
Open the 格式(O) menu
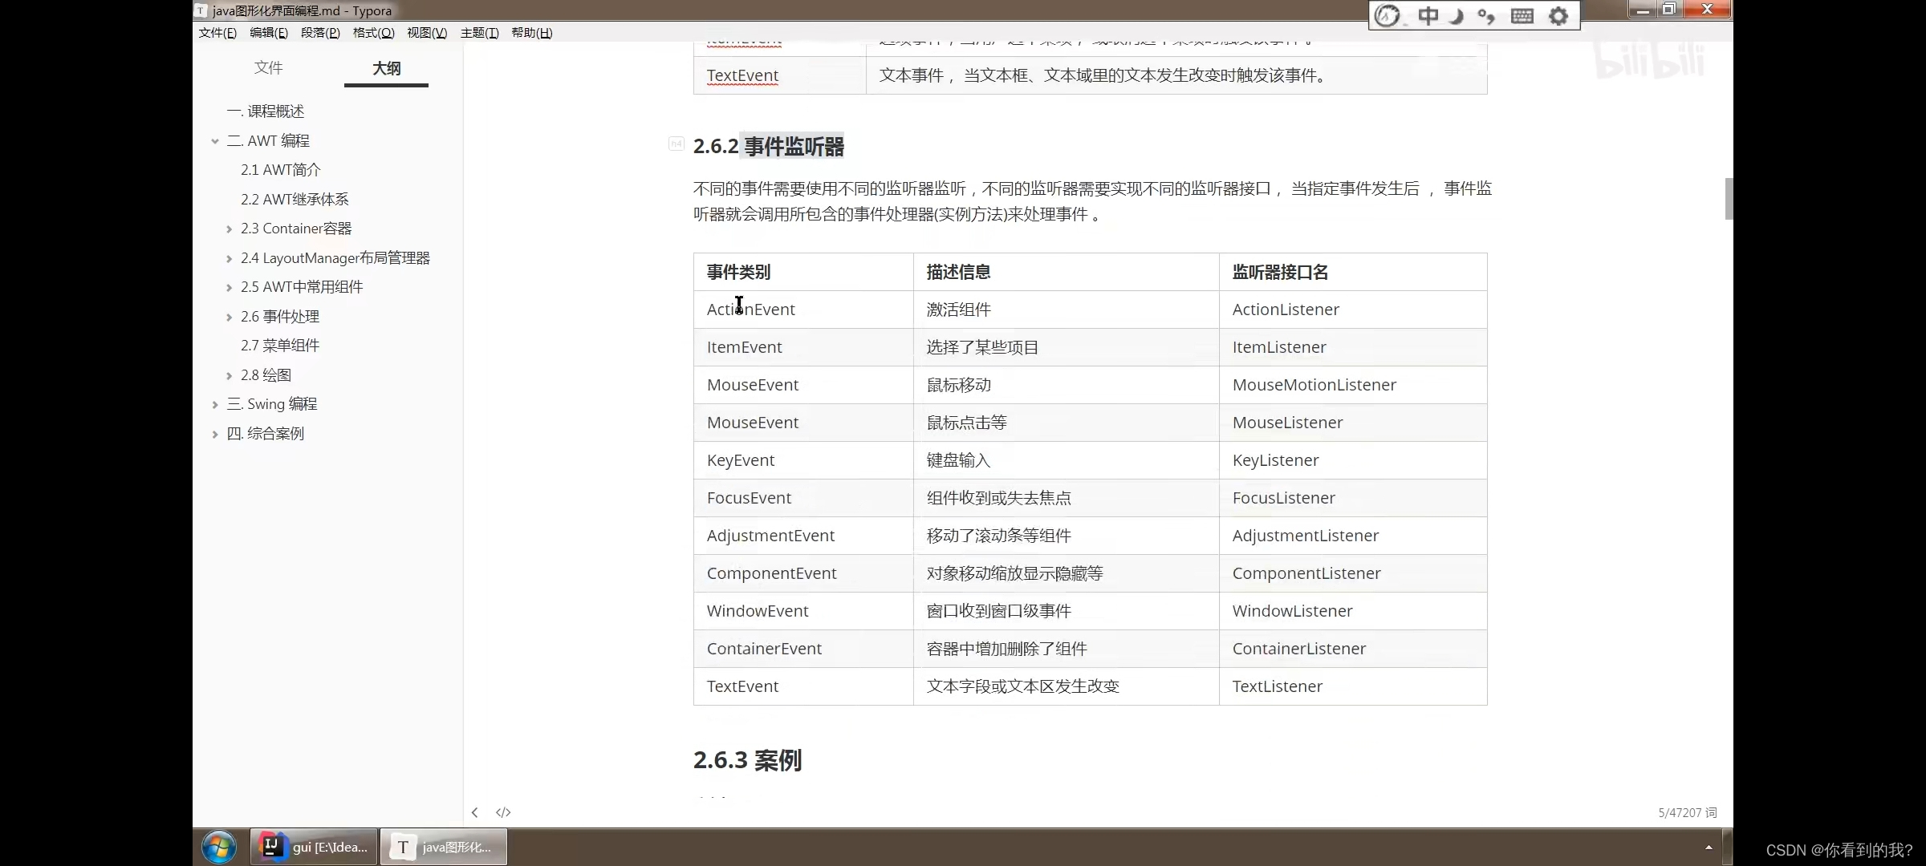[373, 33]
